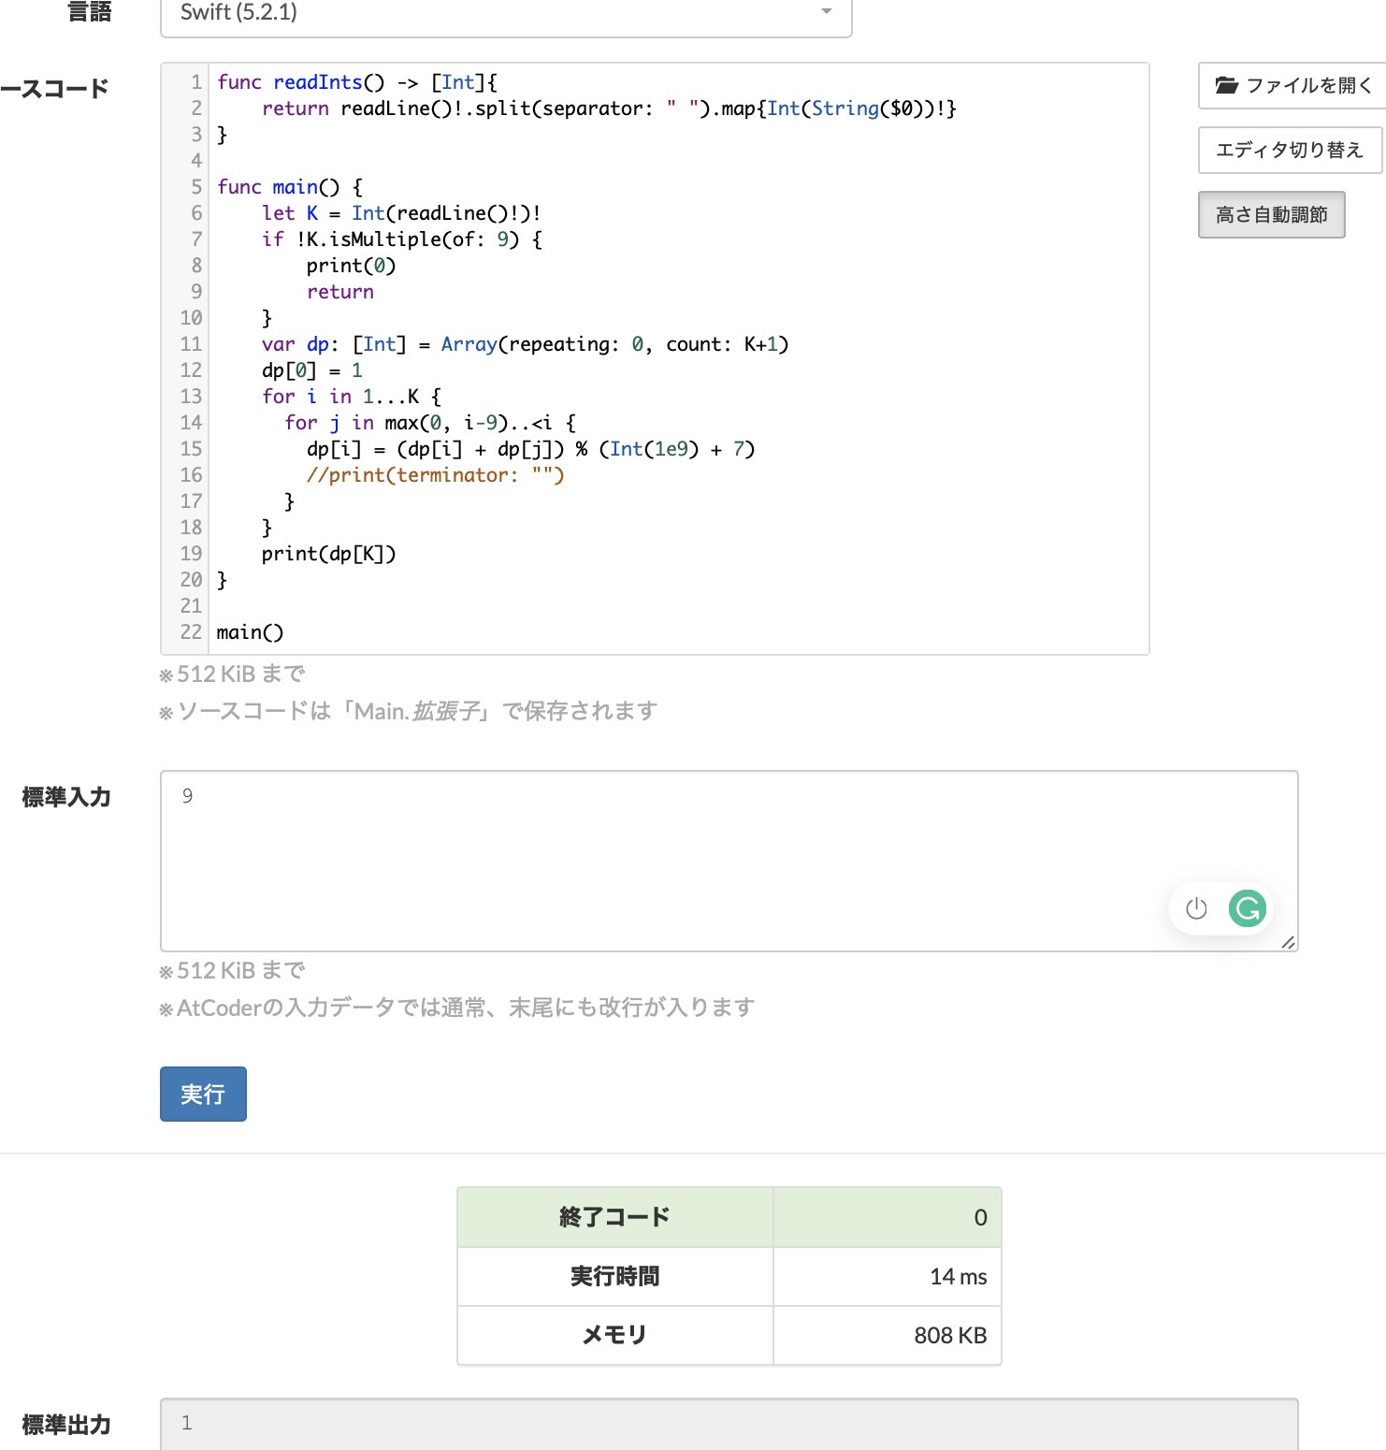1386x1450 pixels.
Task: Toggle the 高さ自動調節 button
Action: click(1271, 215)
